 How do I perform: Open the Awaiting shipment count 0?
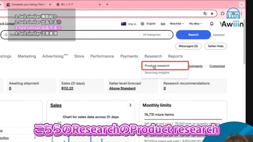pyautogui.click(x=10, y=88)
